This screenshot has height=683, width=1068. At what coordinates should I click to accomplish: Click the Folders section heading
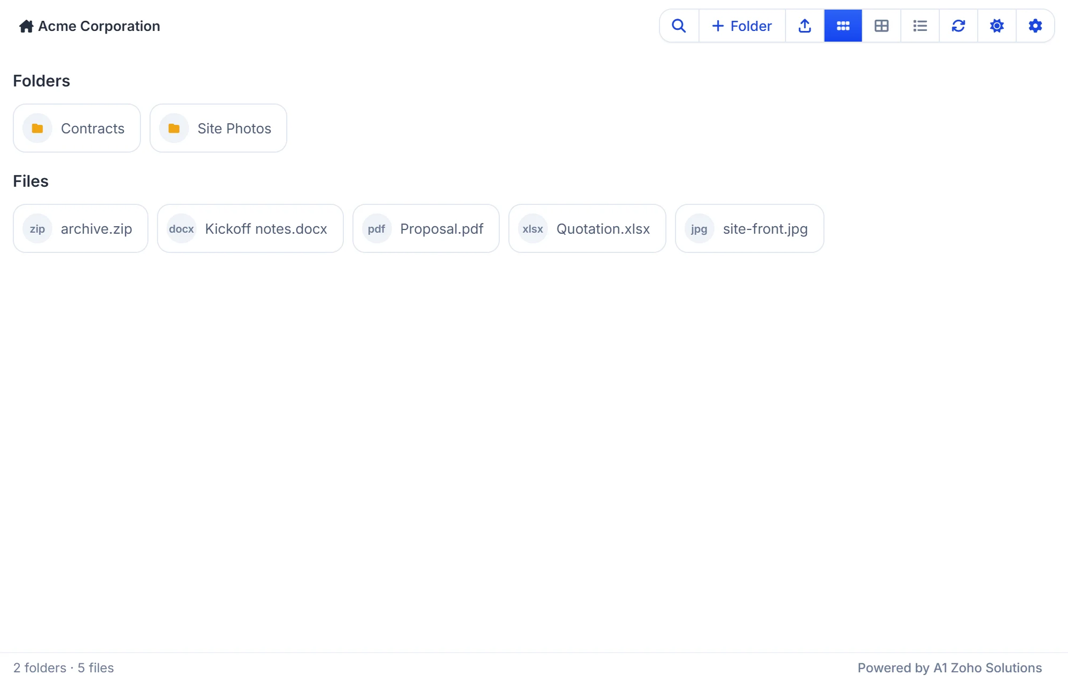[x=42, y=81]
